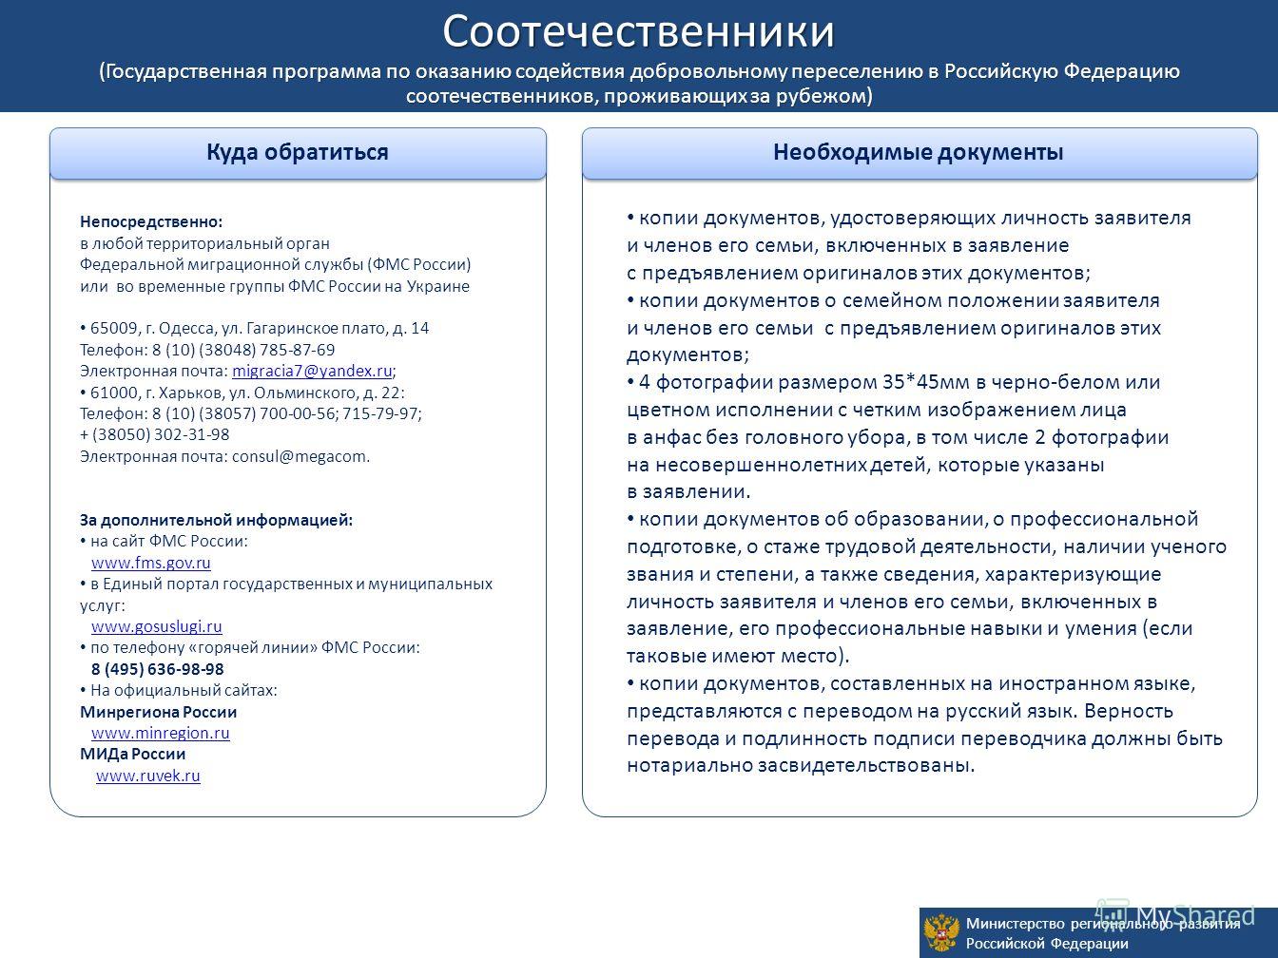Viewport: 1278px width, 958px height.
Task: Click the number '+ (38050) 302-31-98'
Action: [155, 434]
